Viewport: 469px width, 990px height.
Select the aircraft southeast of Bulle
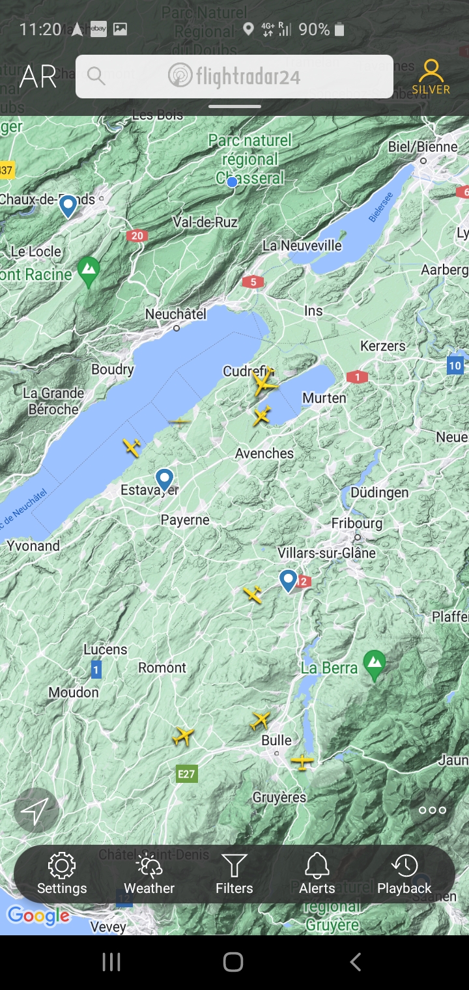click(302, 761)
